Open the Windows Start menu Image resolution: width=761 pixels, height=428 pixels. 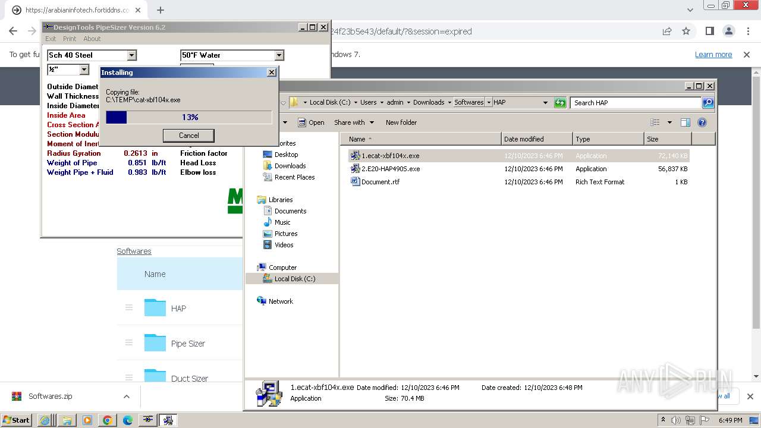click(17, 420)
